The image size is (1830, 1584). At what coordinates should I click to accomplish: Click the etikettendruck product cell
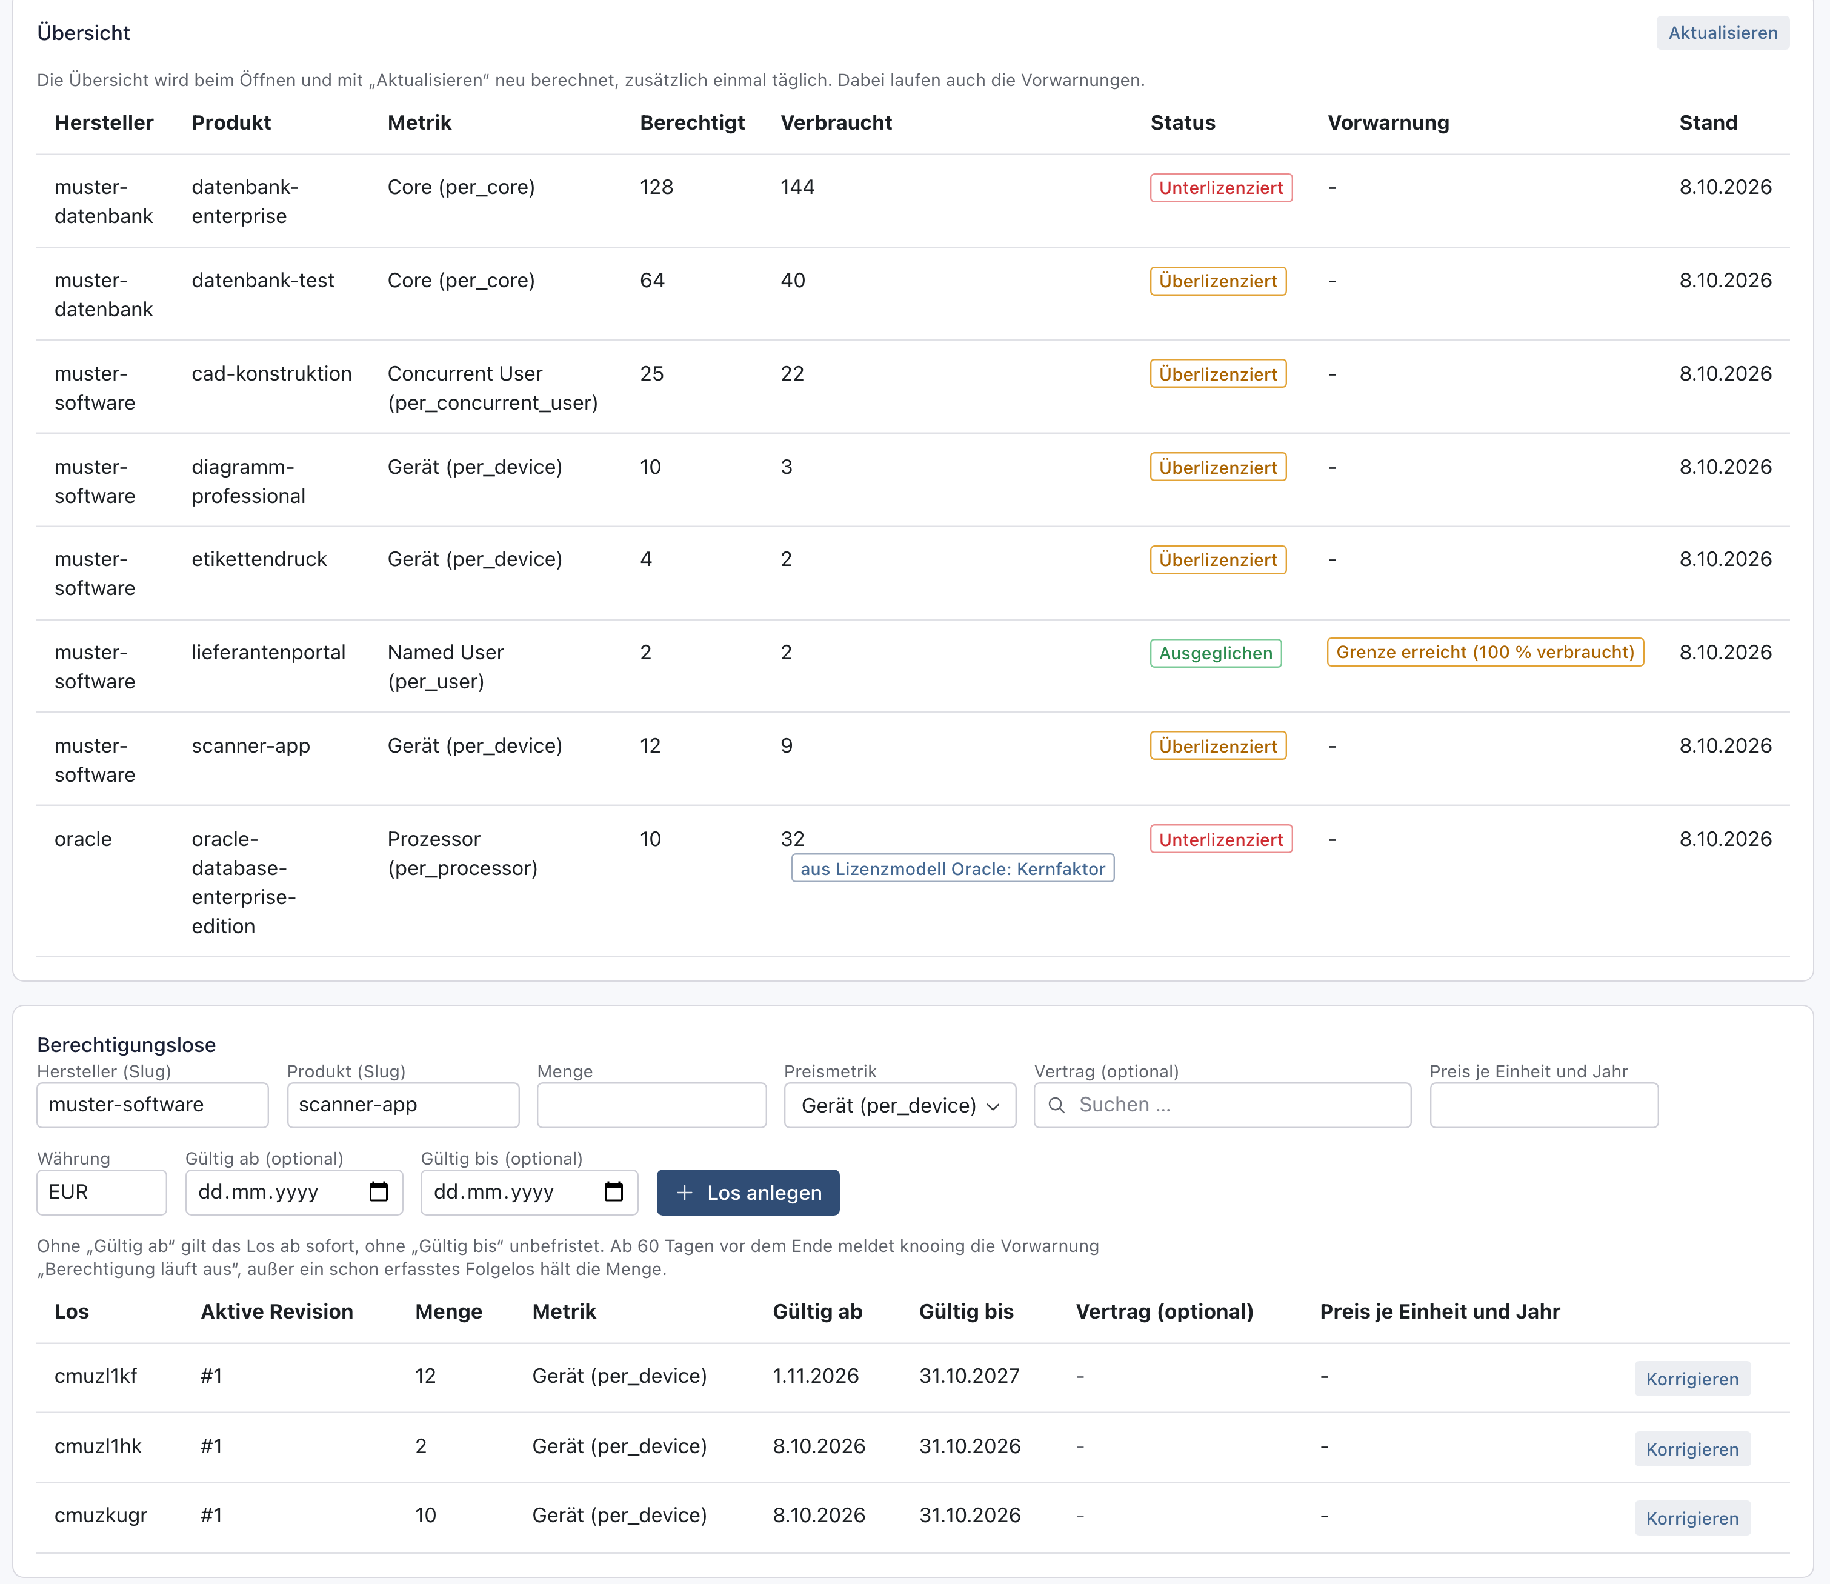[259, 559]
